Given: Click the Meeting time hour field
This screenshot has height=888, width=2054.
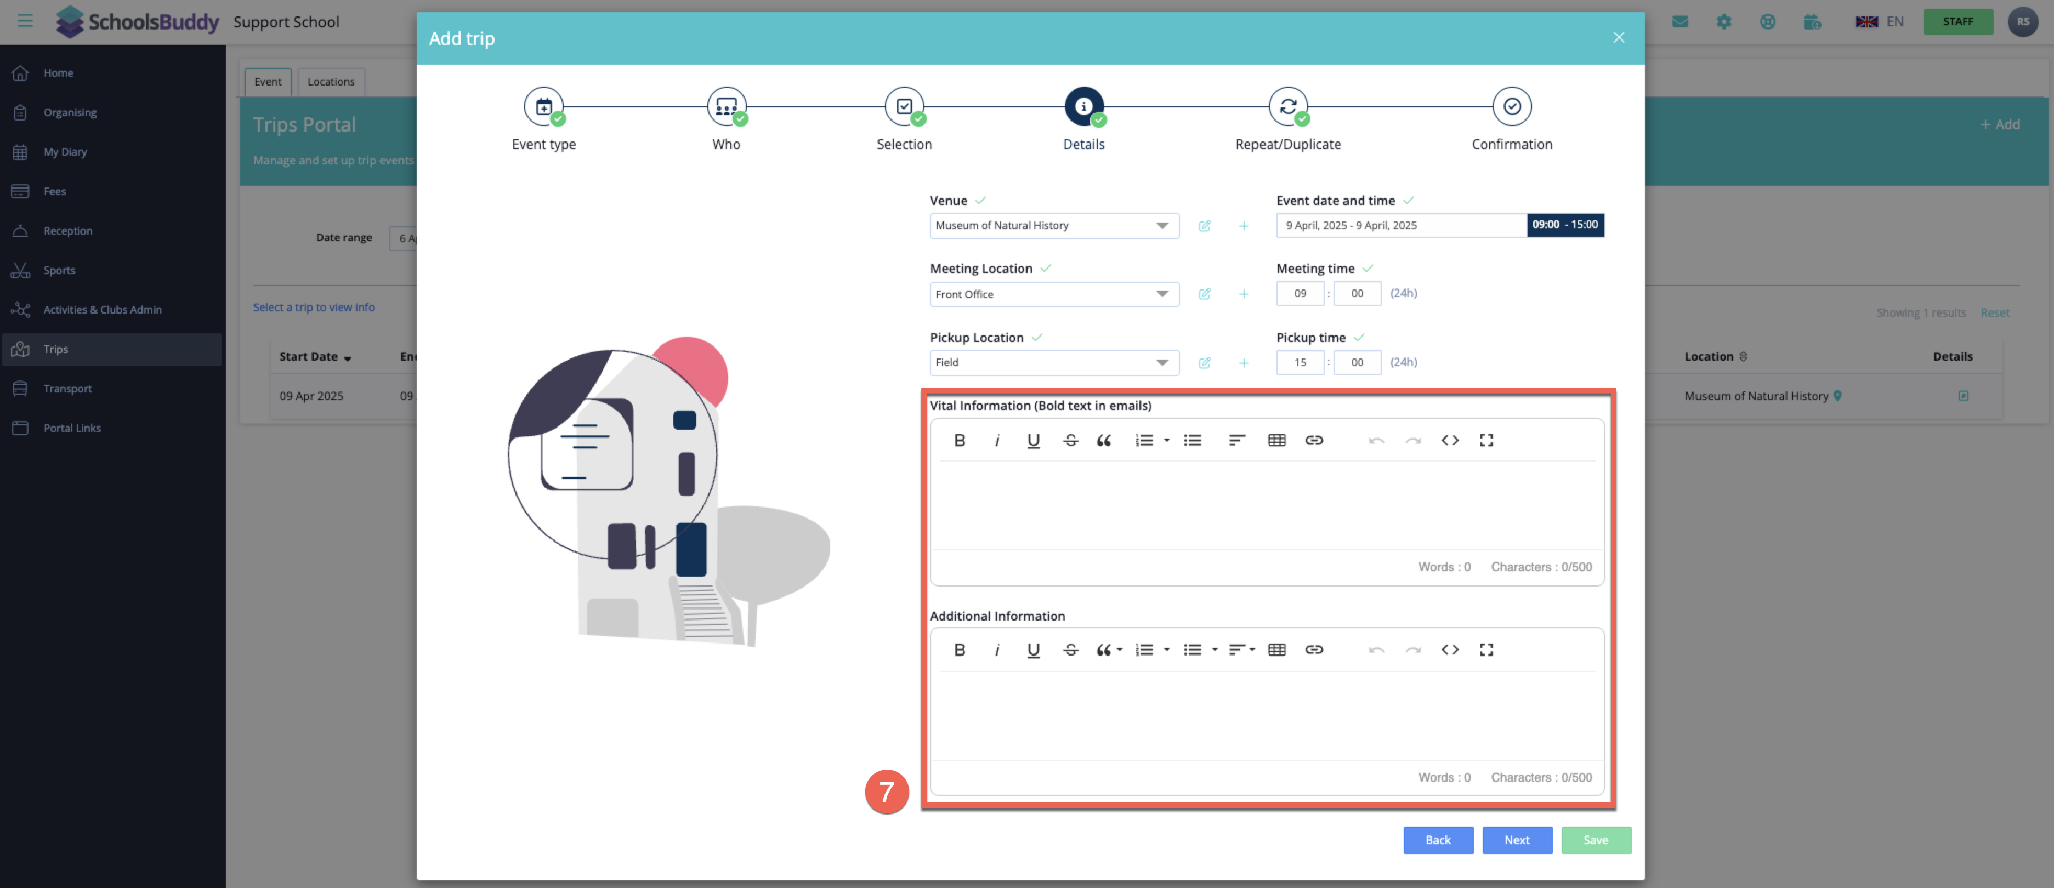Looking at the screenshot, I should click(x=1300, y=293).
